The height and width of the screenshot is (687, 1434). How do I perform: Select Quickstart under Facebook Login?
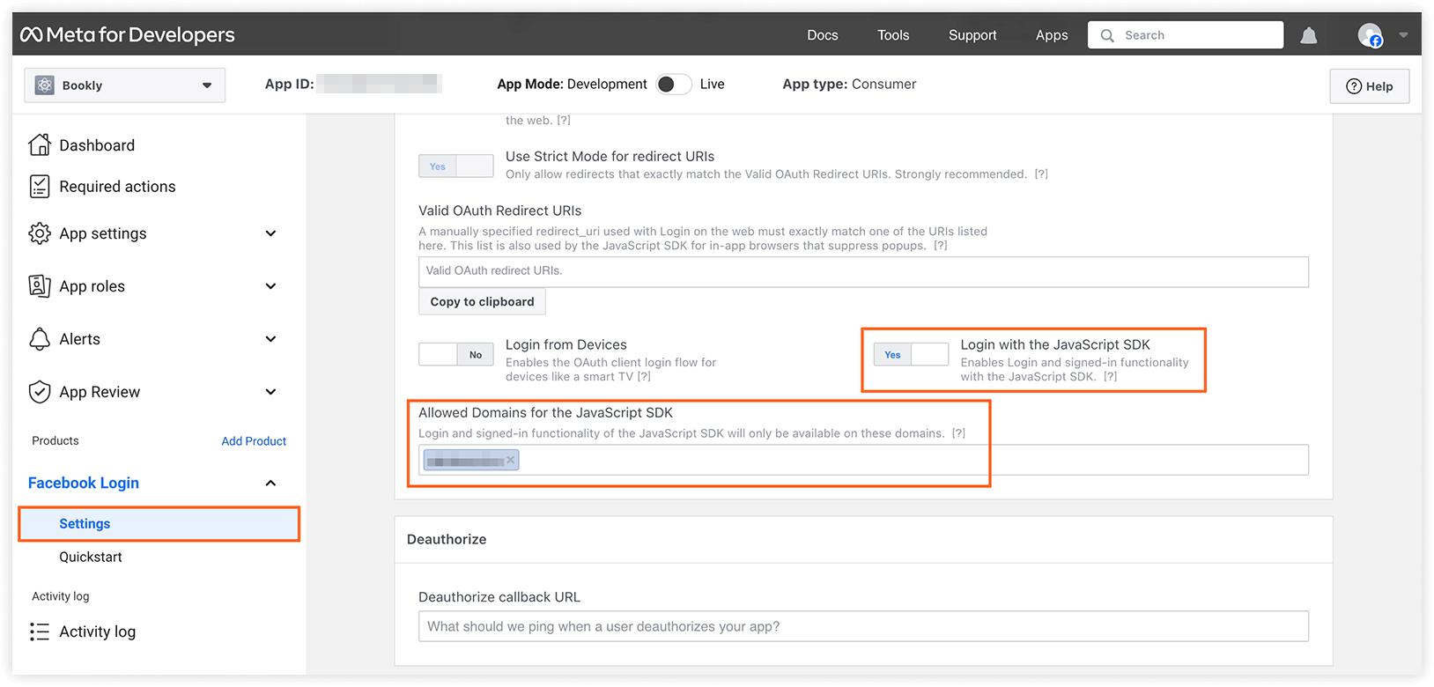(x=91, y=557)
